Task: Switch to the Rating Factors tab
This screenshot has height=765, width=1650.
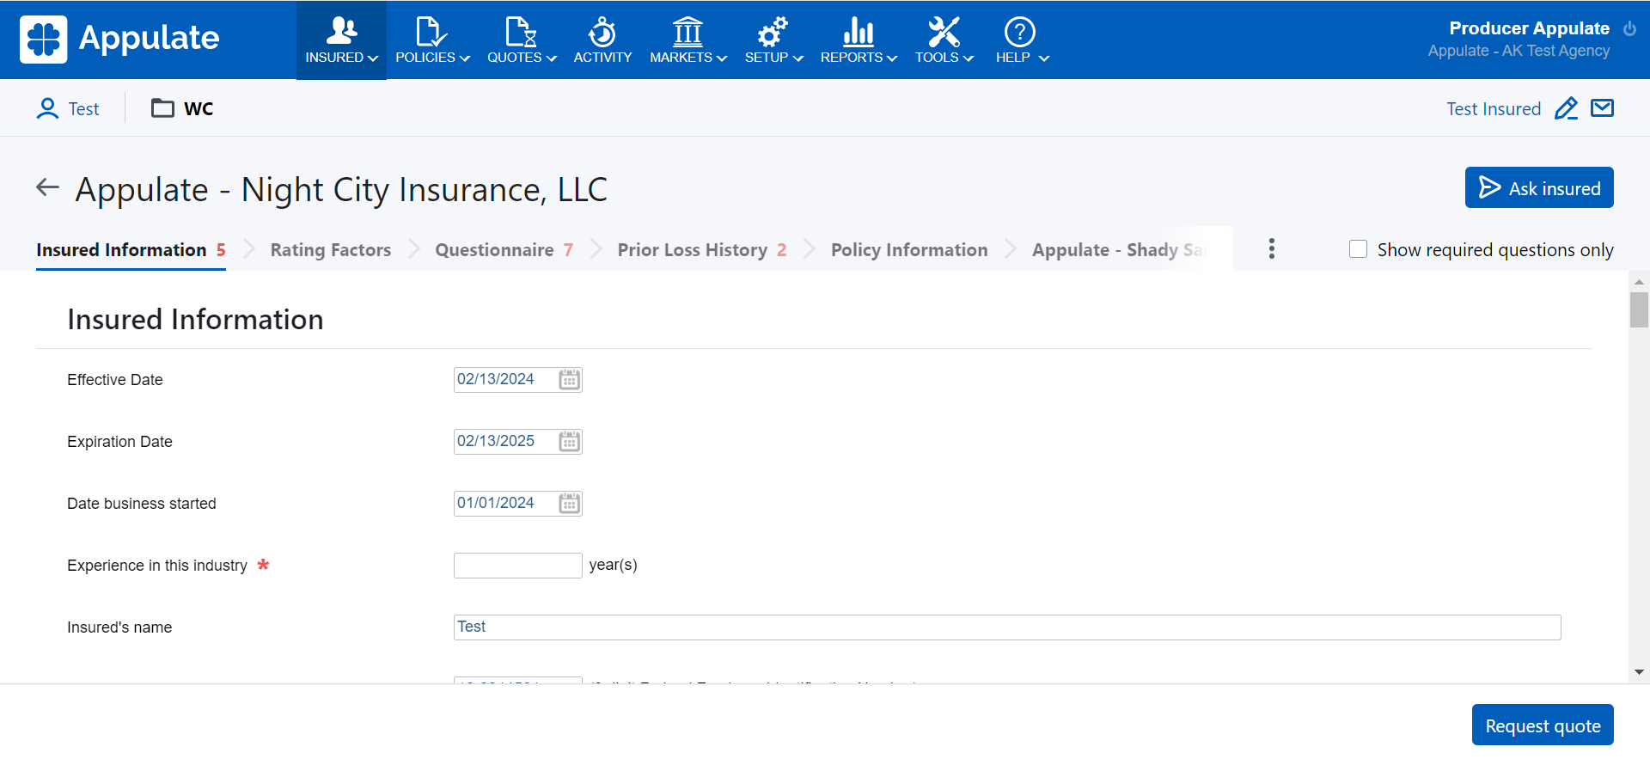Action: [x=330, y=250]
